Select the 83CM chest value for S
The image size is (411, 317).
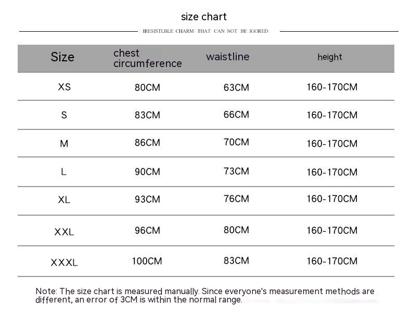pyautogui.click(x=147, y=115)
